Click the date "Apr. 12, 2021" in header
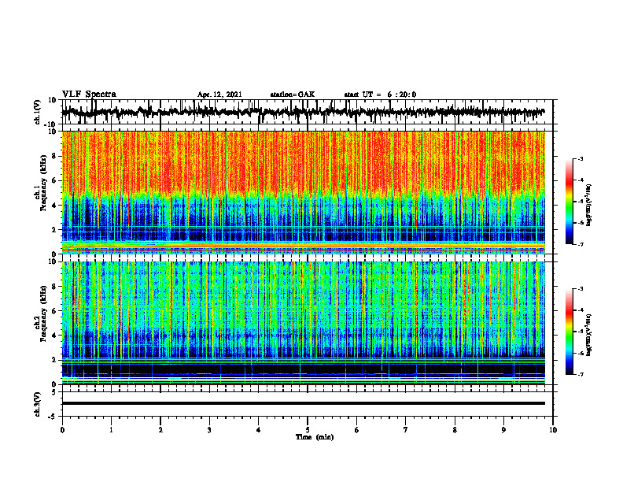 point(219,95)
